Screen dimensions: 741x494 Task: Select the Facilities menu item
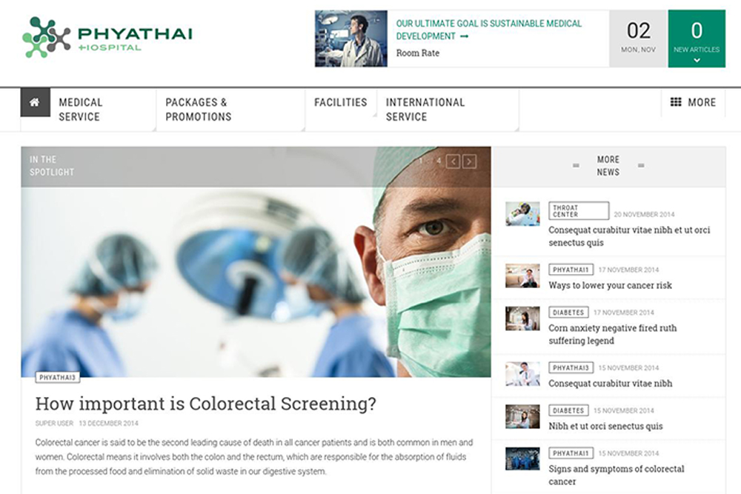[340, 102]
